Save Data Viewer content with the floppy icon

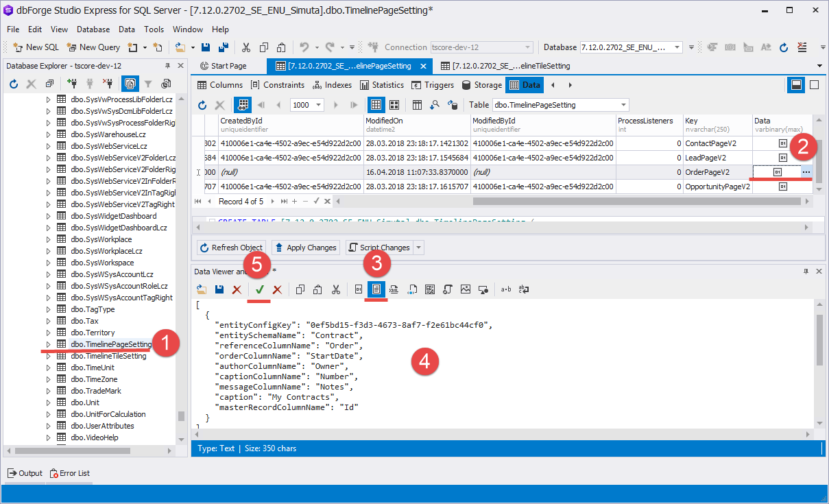pos(219,289)
